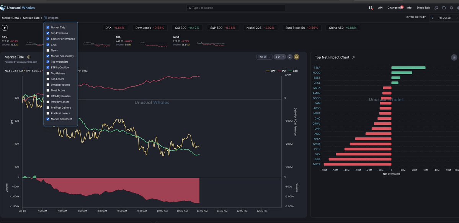459x223 pixels.
Task: Click the tastytrade tt icon
Action: (371, 8)
